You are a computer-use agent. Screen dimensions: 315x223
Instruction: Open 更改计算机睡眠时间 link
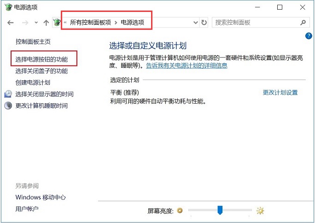tap(41, 106)
